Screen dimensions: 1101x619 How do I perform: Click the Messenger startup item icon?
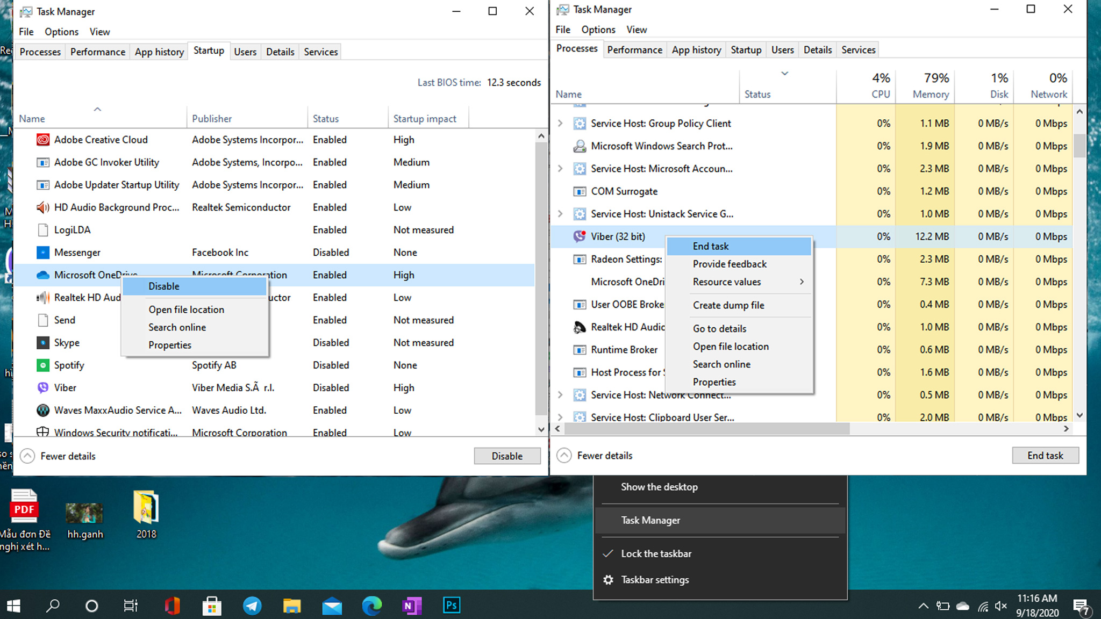(x=42, y=253)
